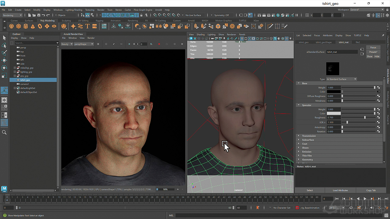
Task: Click the SVG import shelf icon
Action: 94,26
